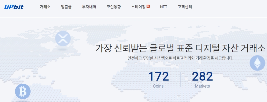
Task: Click the UPbit logo
Action: click(x=14, y=7)
